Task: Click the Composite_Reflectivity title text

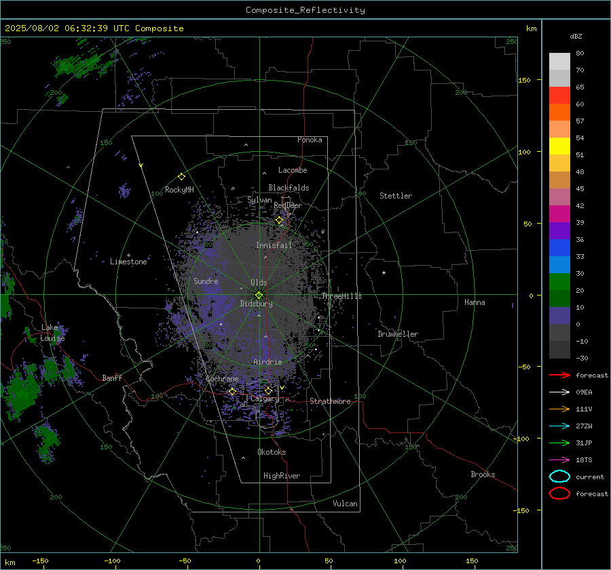Action: 305,10
